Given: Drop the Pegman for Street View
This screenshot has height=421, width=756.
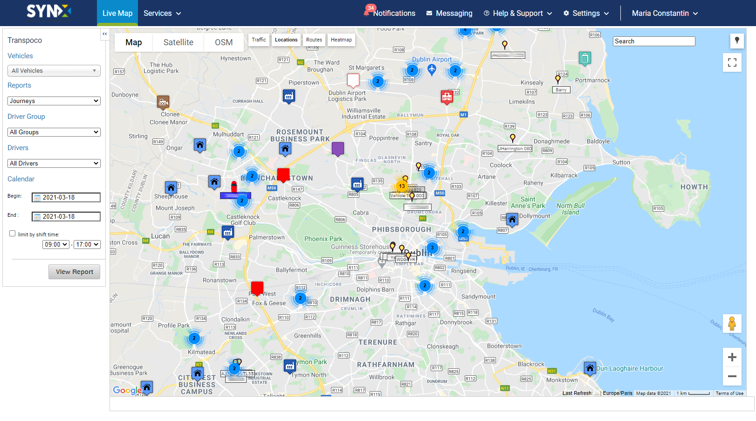Looking at the screenshot, I should [x=732, y=323].
